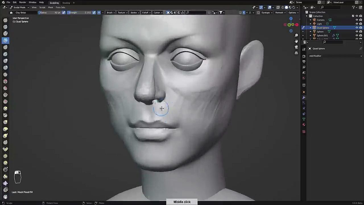
Task: Toggle camera view in the viewport
Action: 296,47
